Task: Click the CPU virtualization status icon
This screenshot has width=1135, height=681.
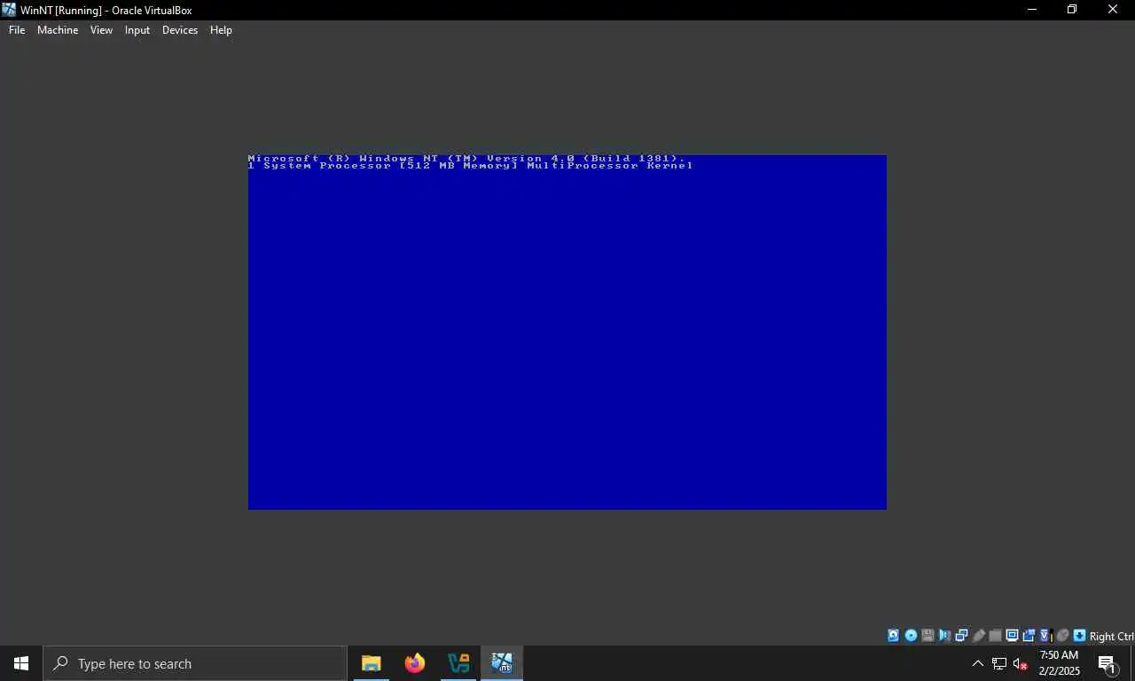Action: (x=1045, y=636)
